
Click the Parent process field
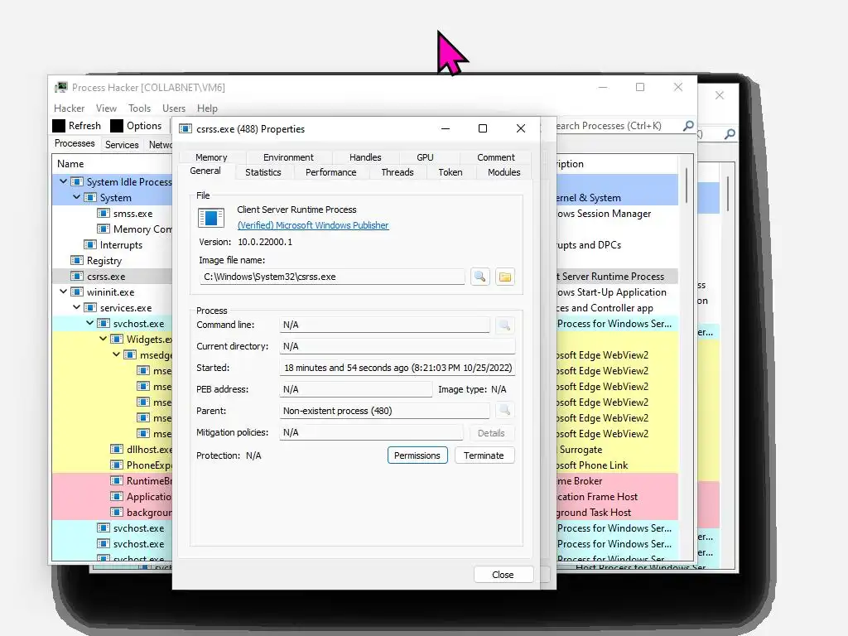tap(384, 411)
